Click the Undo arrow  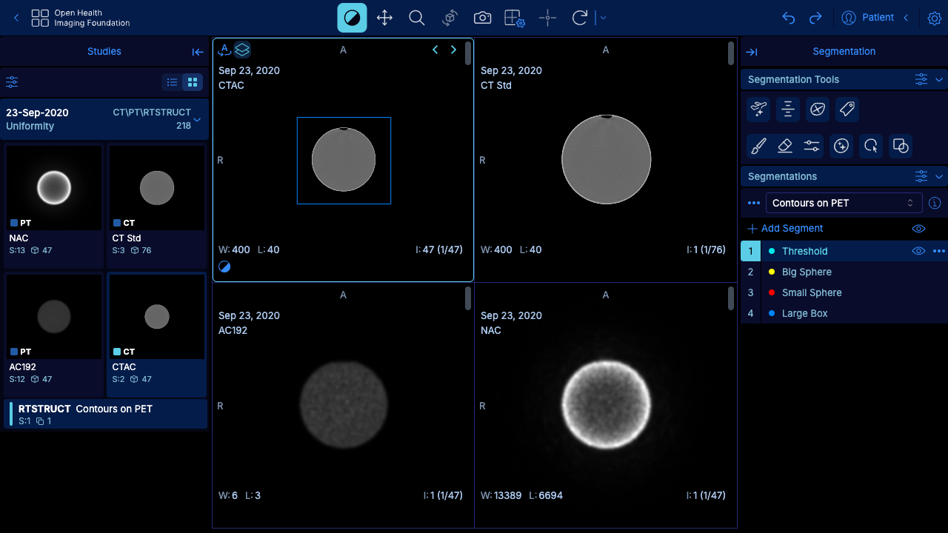click(788, 18)
